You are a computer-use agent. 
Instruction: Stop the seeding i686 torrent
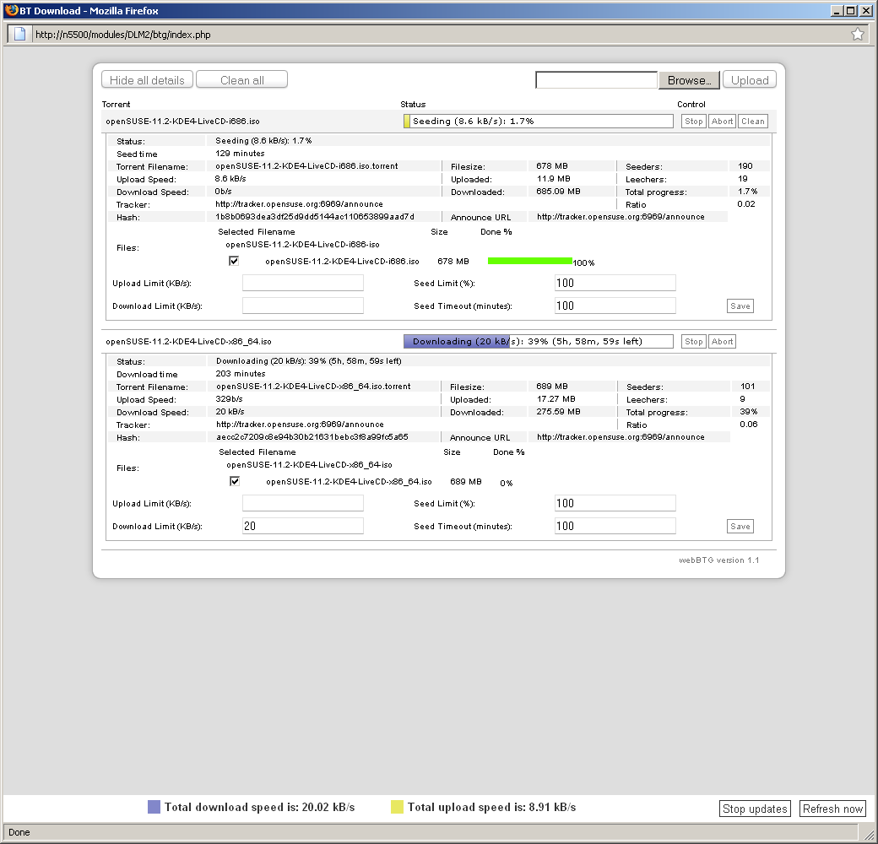click(x=694, y=121)
